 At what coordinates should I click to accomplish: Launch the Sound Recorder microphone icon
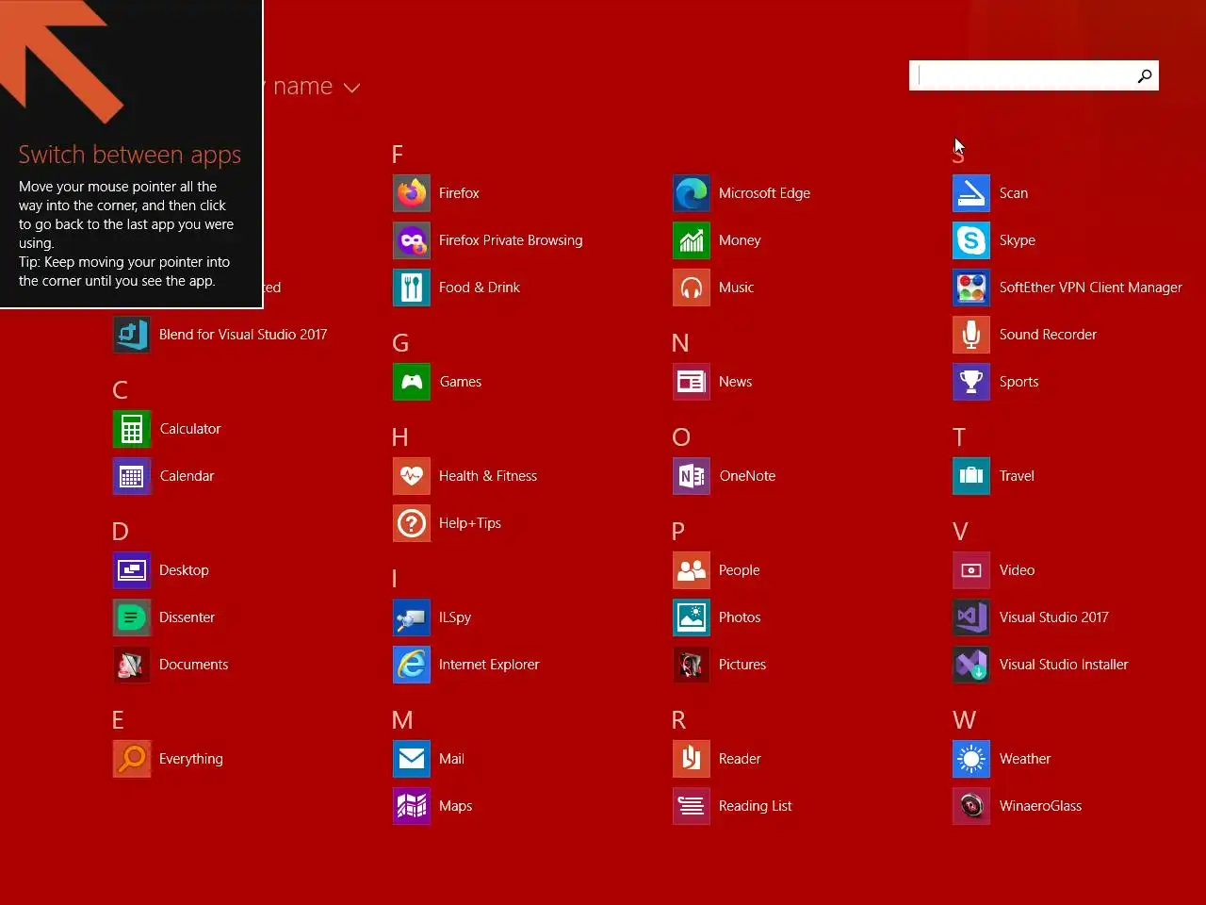click(971, 335)
